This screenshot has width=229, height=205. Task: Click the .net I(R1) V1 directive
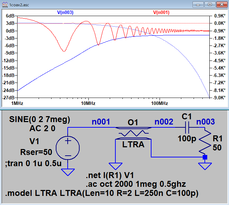click(110, 175)
